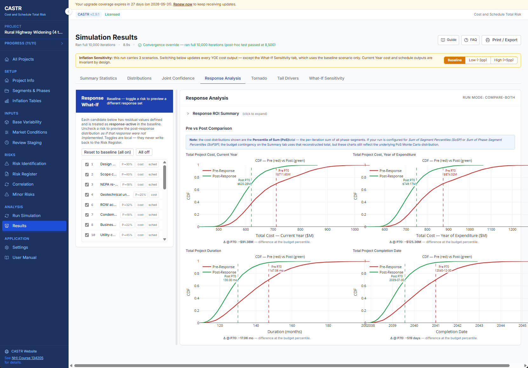Click the Print / Export printer icon
Viewport: 528px width, 368px height.
(x=488, y=40)
